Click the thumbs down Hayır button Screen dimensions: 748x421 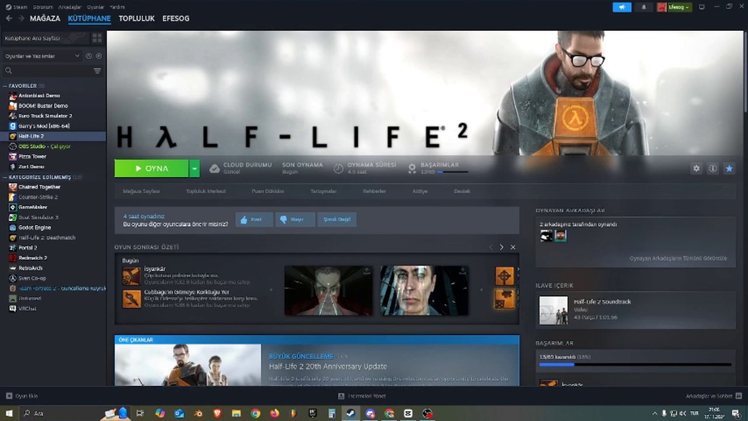(295, 219)
